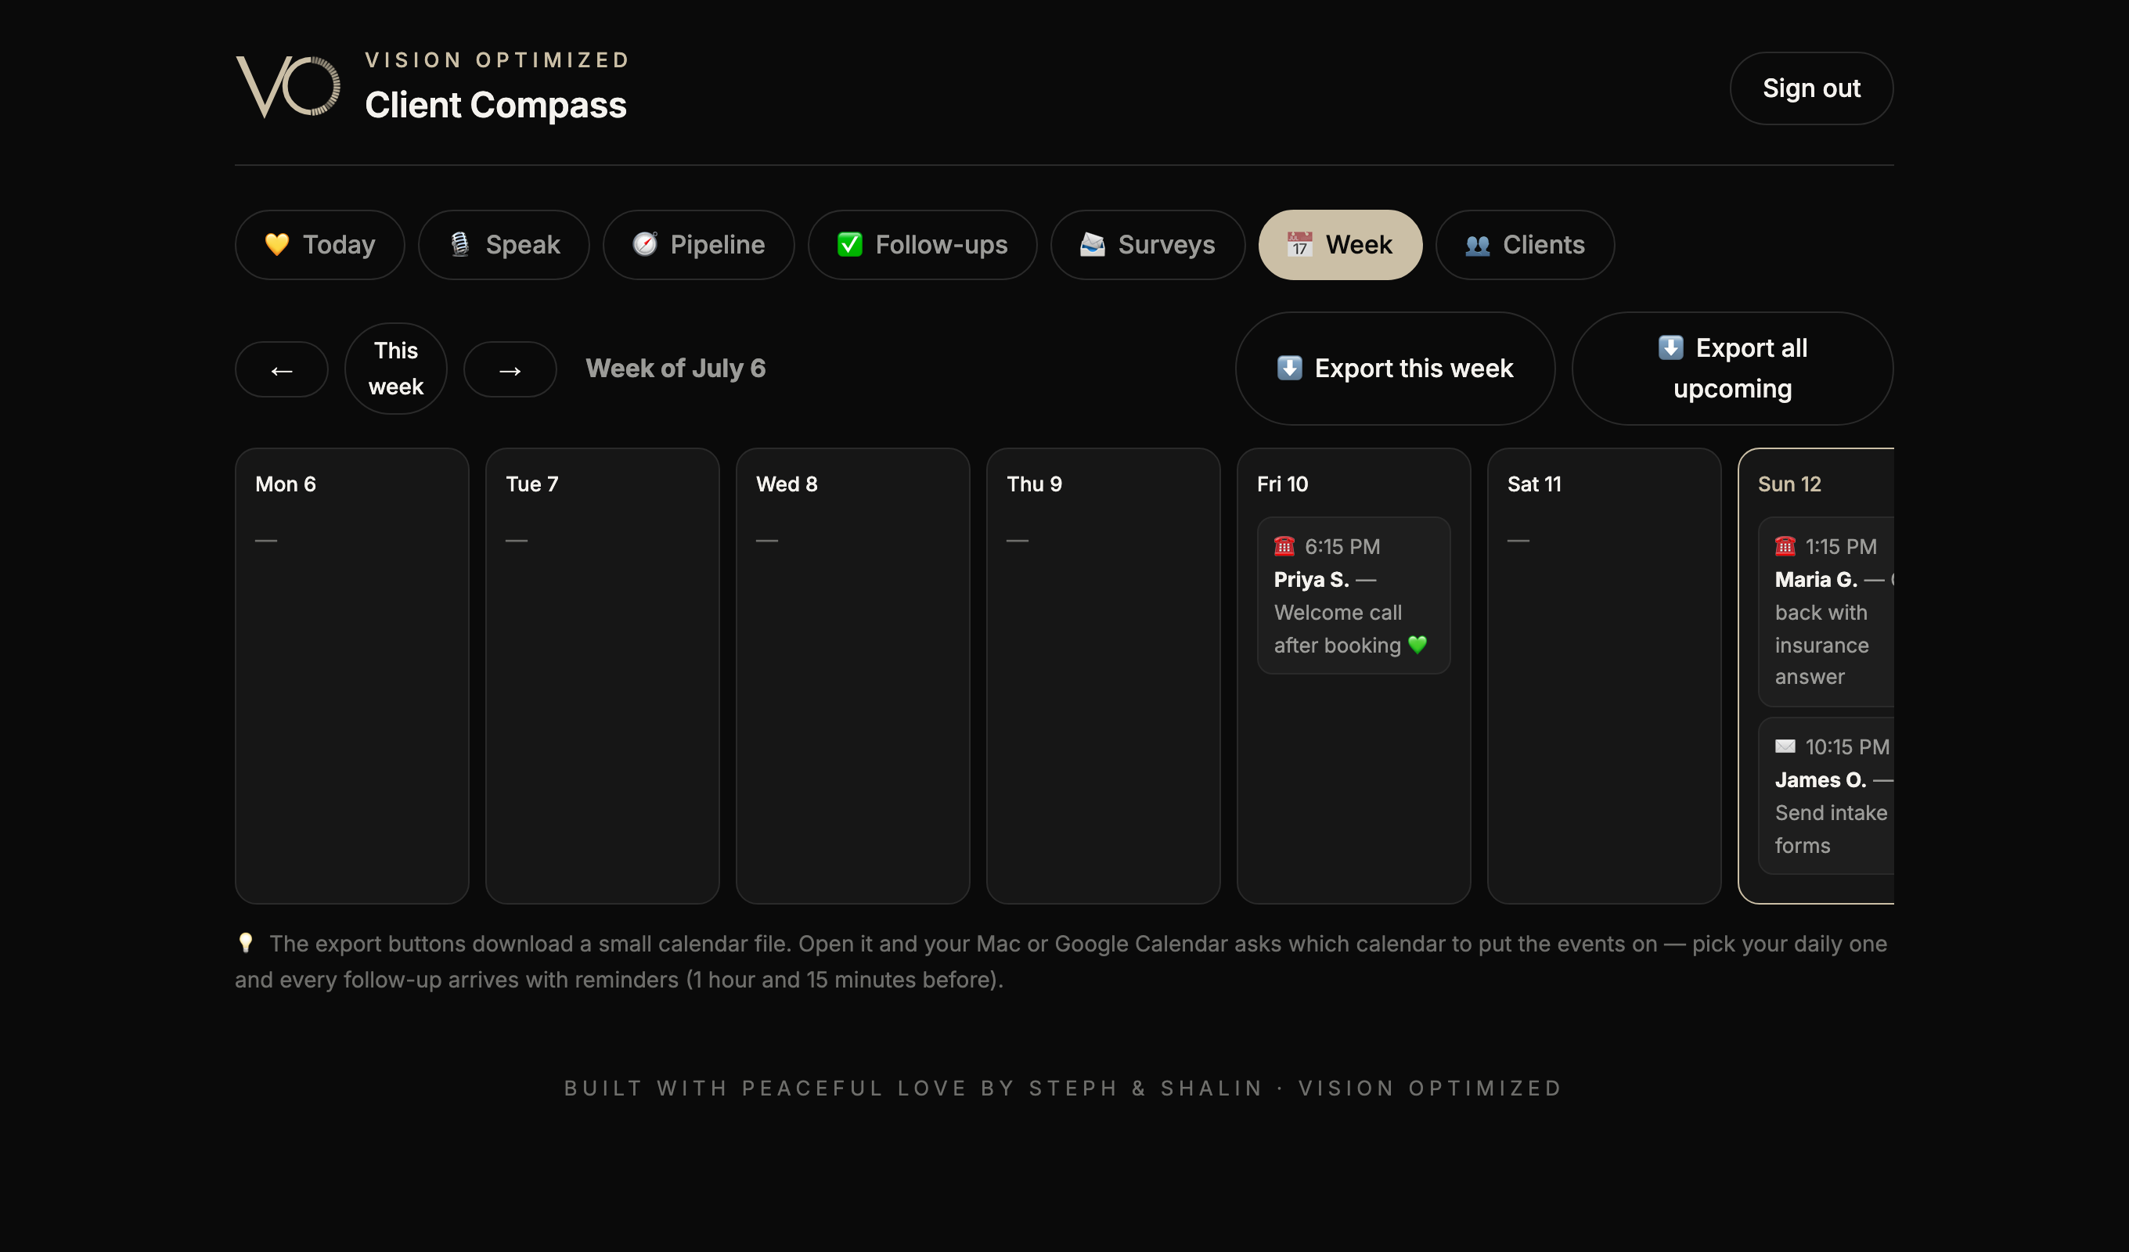The image size is (2129, 1252).
Task: Select the Week tab
Action: click(x=1340, y=245)
